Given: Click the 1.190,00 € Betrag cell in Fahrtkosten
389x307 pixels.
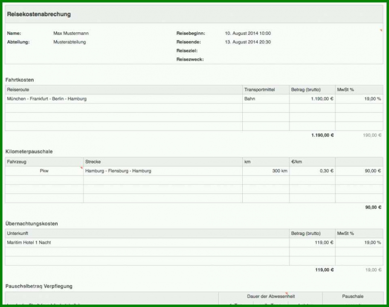Looking at the screenshot, I should (x=312, y=98).
